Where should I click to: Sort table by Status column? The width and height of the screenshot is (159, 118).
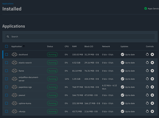pos(50,46)
